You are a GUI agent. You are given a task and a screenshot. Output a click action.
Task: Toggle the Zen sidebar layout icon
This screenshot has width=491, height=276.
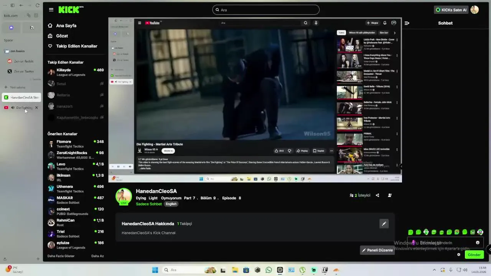(x=12, y=5)
